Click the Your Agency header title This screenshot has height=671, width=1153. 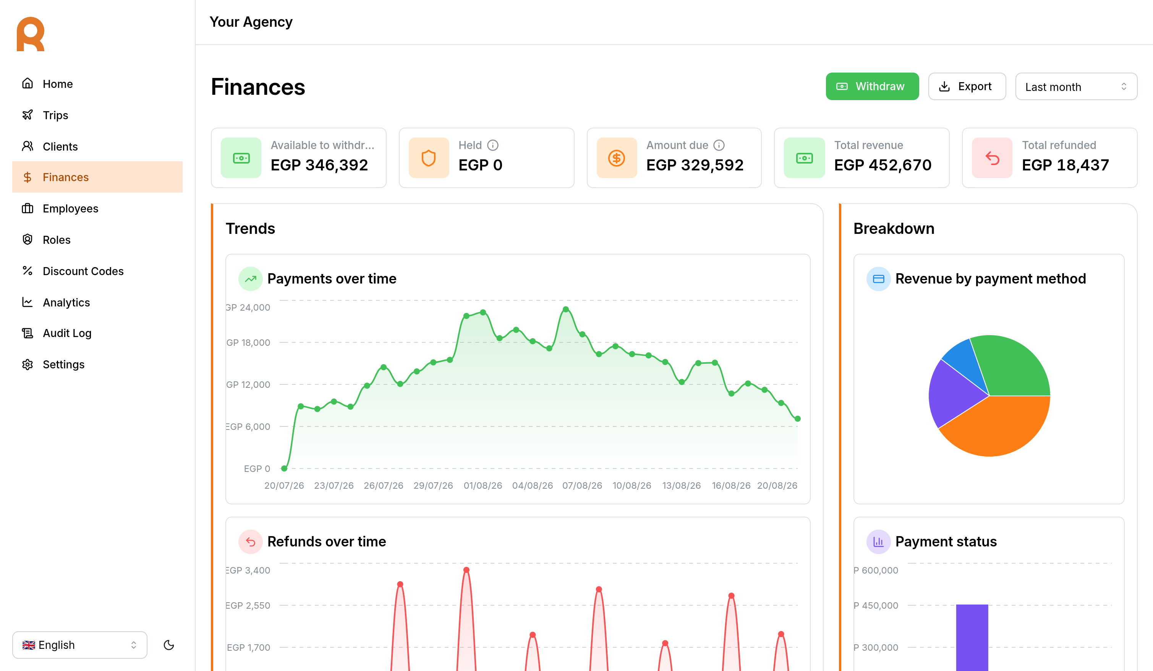click(x=251, y=21)
